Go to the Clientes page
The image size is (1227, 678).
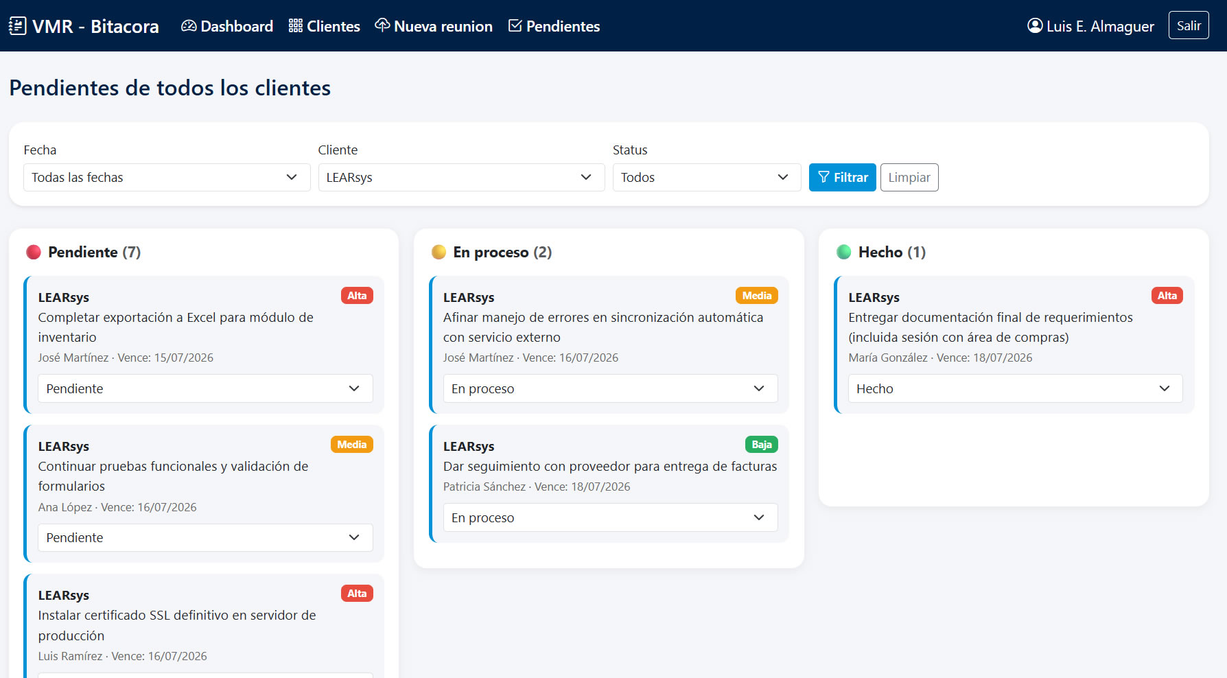[325, 26]
